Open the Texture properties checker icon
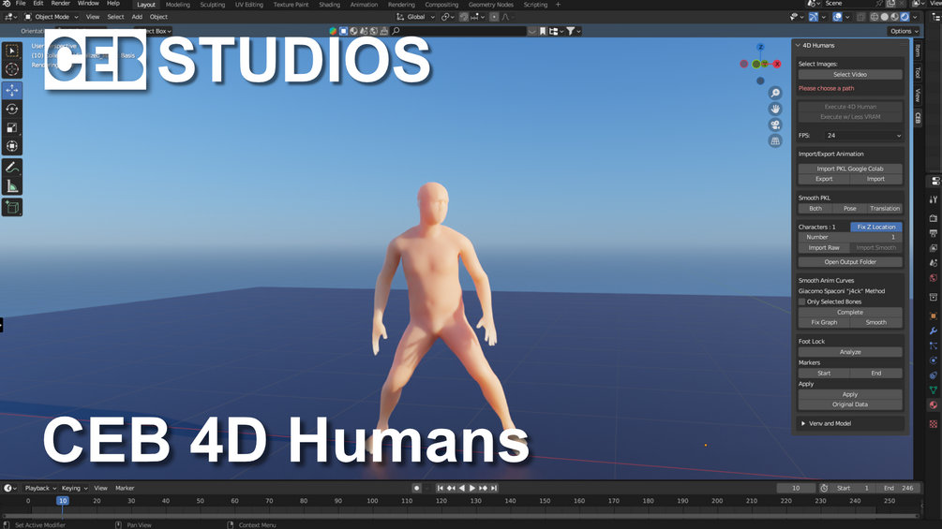Viewport: 942px width, 529px height. click(x=933, y=424)
